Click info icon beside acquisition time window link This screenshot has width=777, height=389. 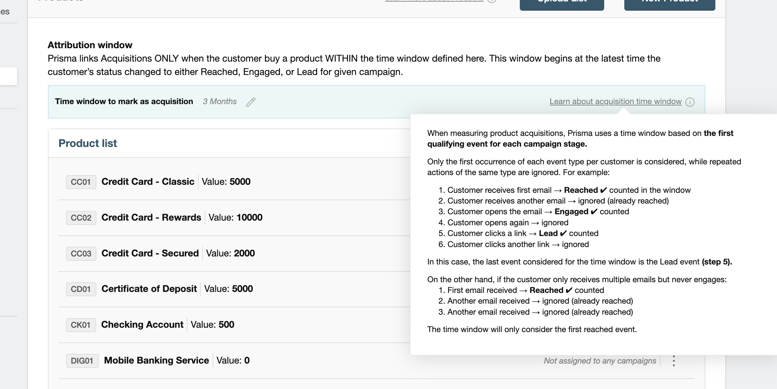coord(690,102)
